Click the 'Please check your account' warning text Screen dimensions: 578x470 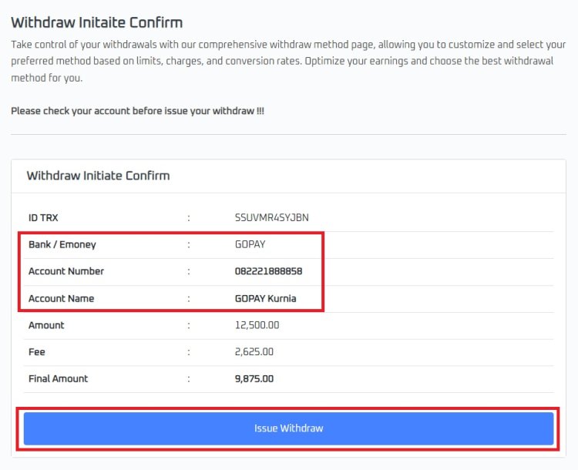coord(137,111)
